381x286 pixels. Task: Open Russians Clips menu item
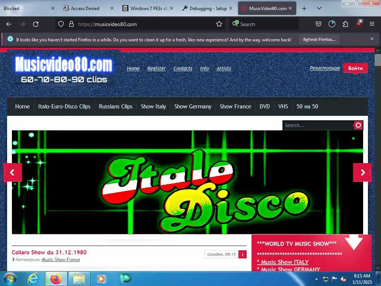point(116,107)
